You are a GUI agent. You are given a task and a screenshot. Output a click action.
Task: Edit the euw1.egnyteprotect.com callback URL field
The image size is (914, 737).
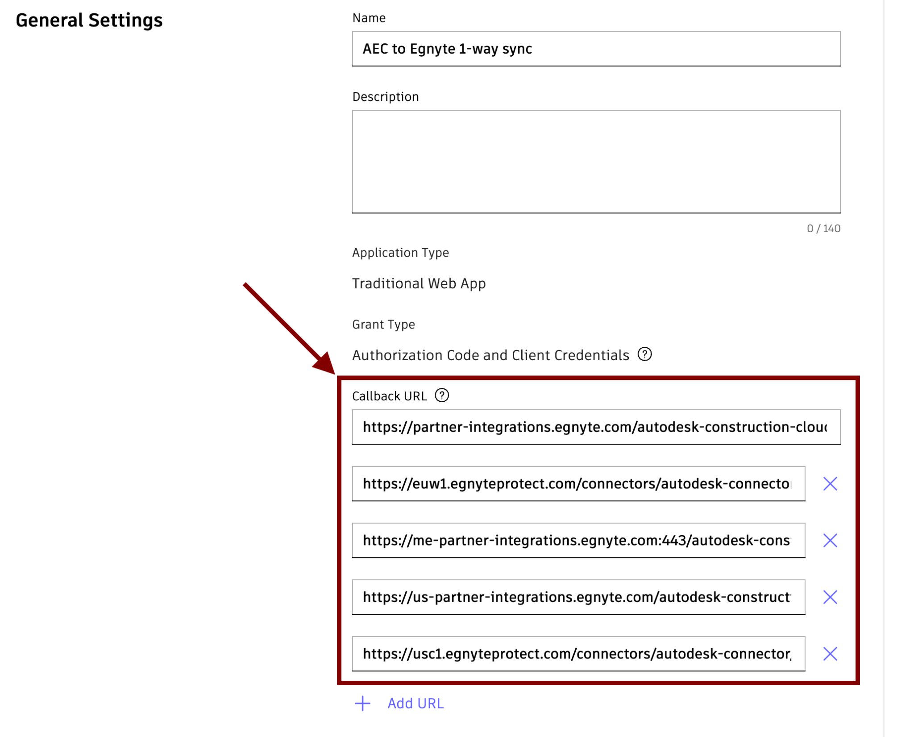pos(578,483)
